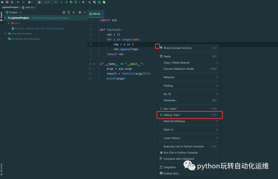Click the green Run button in toolbar

(x=62, y=2)
